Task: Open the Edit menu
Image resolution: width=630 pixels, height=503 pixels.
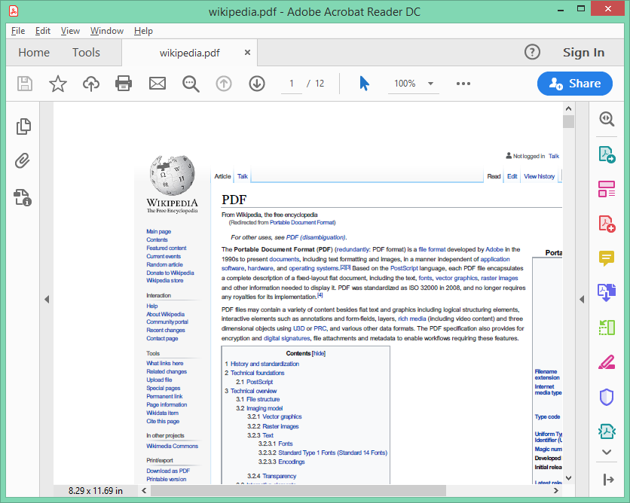Action: pyautogui.click(x=43, y=31)
